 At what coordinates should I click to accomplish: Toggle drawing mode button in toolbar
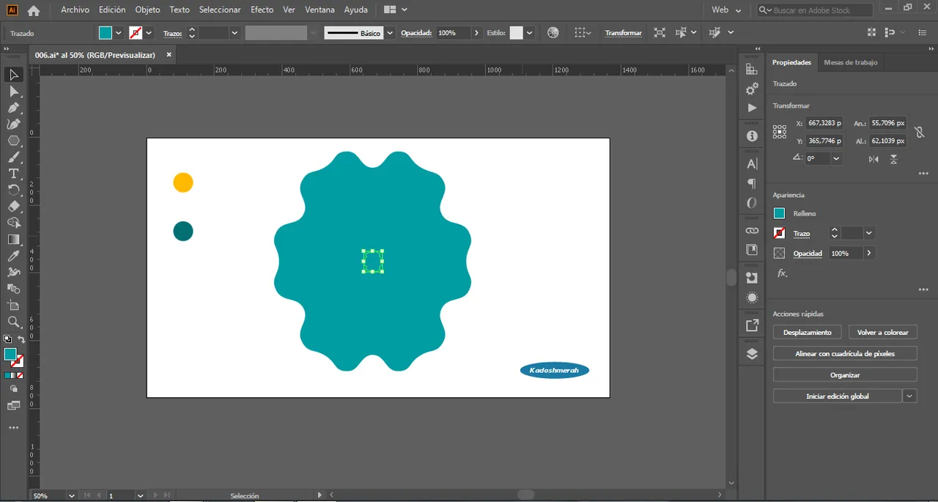13,389
